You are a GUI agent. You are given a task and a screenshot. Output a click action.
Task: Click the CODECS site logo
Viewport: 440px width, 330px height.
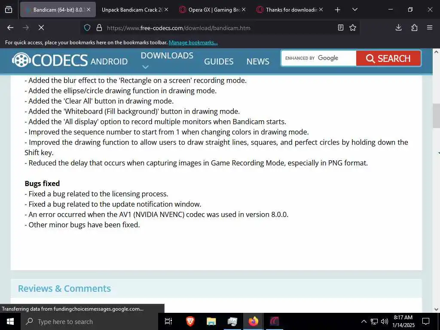(50, 60)
